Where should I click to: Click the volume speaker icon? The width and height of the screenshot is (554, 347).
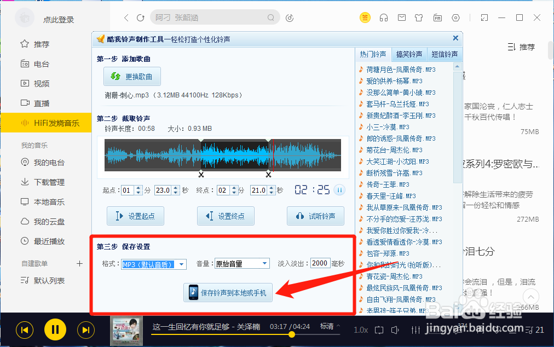coord(395,330)
